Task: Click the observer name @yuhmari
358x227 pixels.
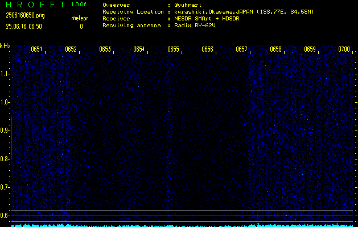Action: (188, 5)
